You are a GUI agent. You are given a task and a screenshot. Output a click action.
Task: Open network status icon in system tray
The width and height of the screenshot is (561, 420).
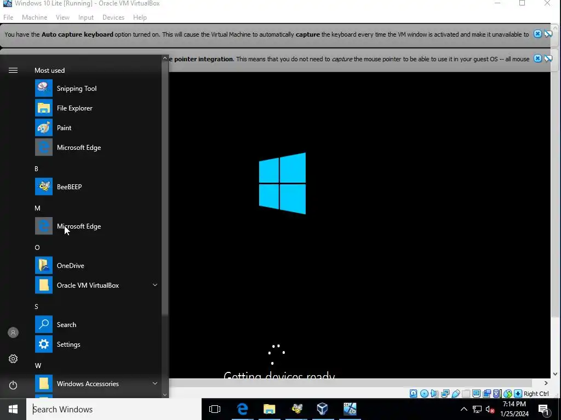point(477,409)
